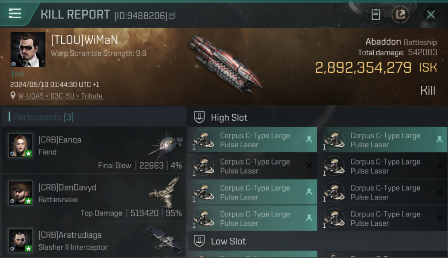Select the Participants [3] header
448x258 pixels.
pos(43,117)
